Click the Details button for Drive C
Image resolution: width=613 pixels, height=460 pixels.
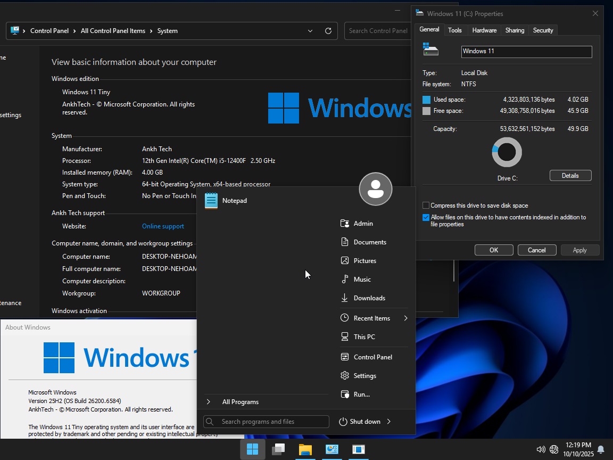(570, 176)
